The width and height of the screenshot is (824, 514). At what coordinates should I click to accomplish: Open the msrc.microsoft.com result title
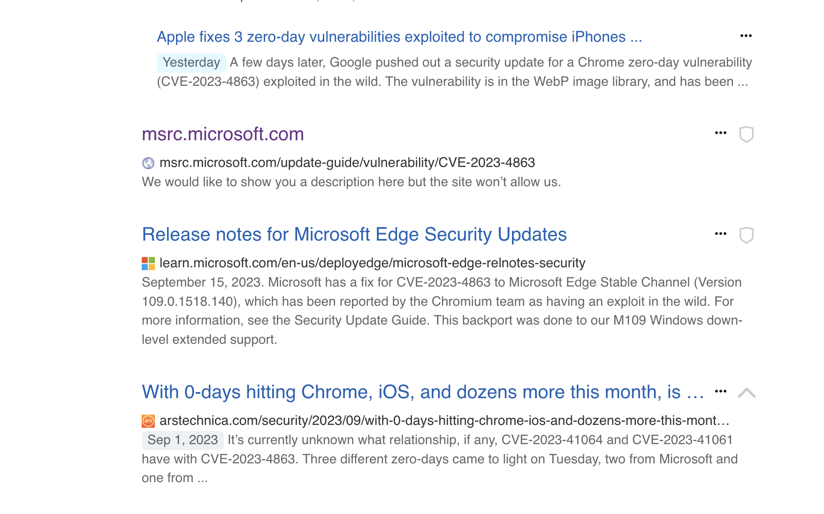point(223,135)
